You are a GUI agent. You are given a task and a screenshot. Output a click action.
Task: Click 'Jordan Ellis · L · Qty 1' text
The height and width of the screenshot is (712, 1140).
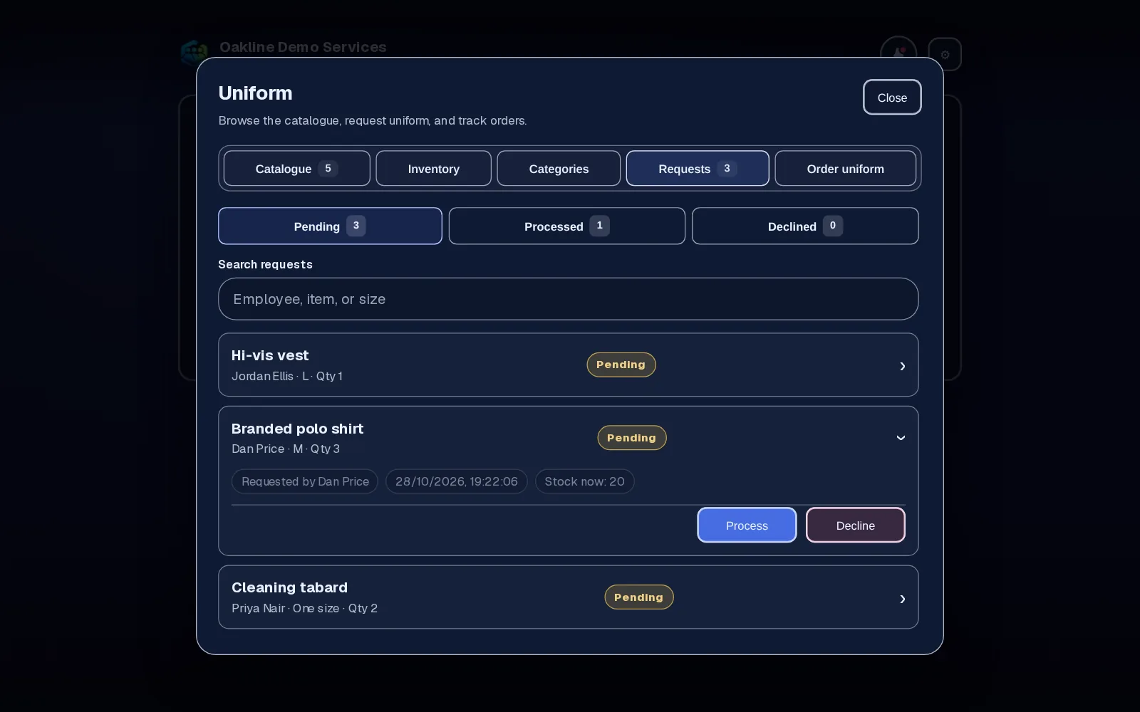(x=287, y=376)
